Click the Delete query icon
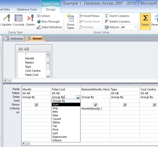The width and height of the screenshot is (158, 147). (x=30, y=18)
